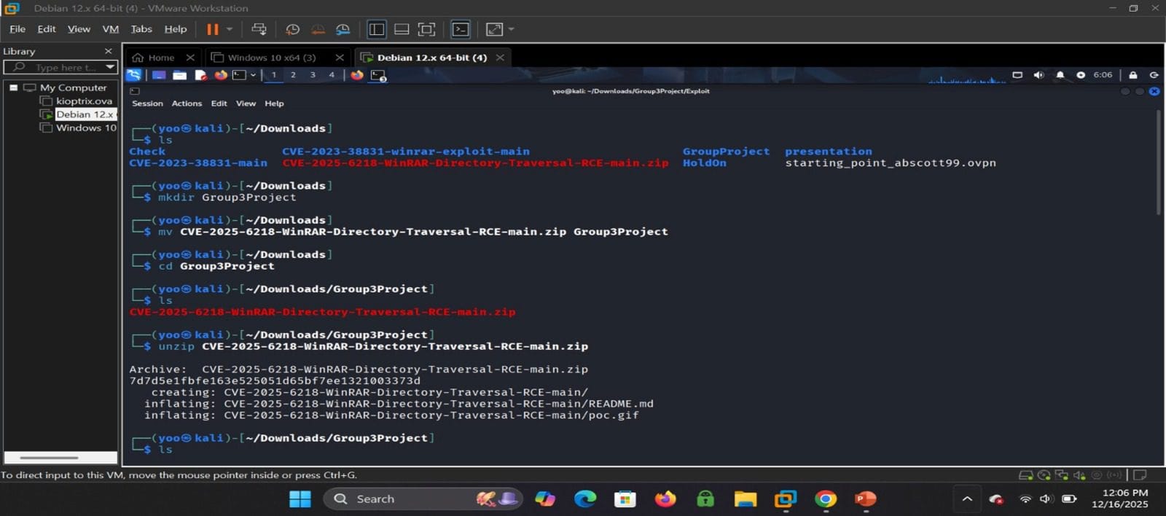Viewport: 1166px width, 516px height.
Task: Open the VM menu in menu bar
Action: click(110, 29)
